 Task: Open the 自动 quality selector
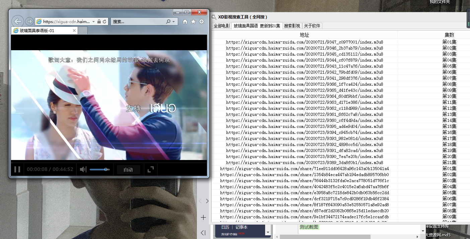128,170
